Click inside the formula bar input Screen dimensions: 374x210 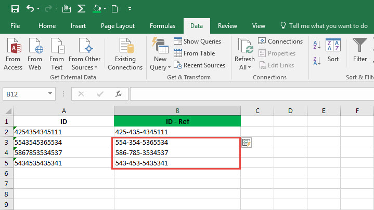click(252, 94)
